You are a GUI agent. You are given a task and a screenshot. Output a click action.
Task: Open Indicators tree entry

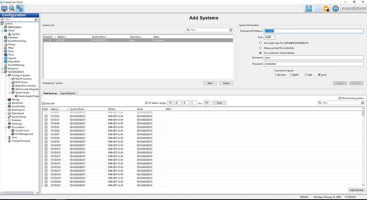click(x=13, y=37)
